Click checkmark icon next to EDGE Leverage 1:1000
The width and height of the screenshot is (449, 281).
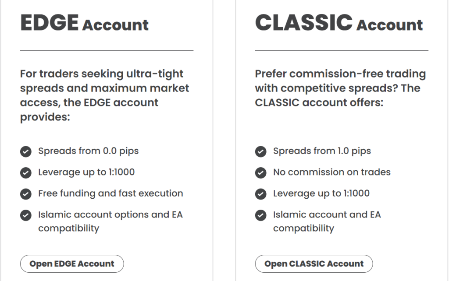[x=26, y=172]
